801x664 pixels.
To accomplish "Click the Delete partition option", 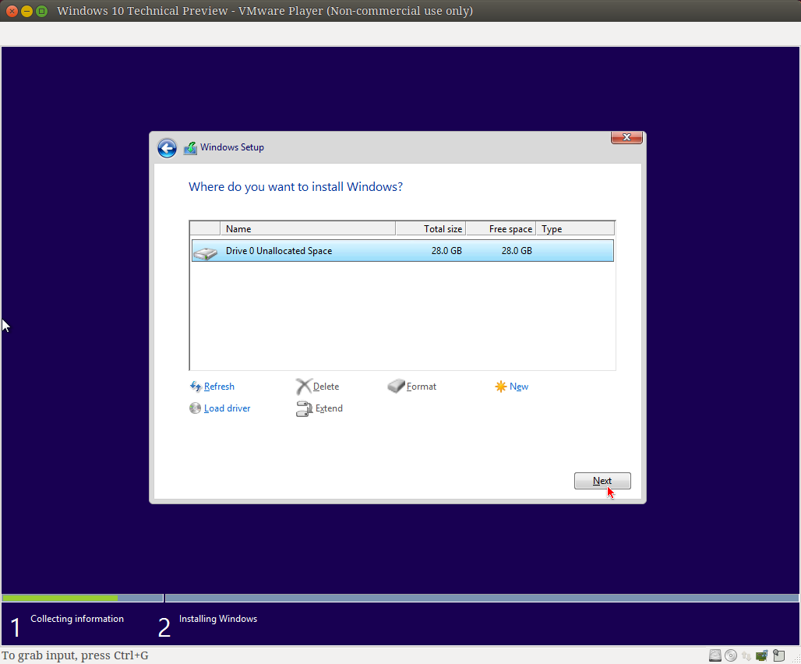I will [x=318, y=387].
